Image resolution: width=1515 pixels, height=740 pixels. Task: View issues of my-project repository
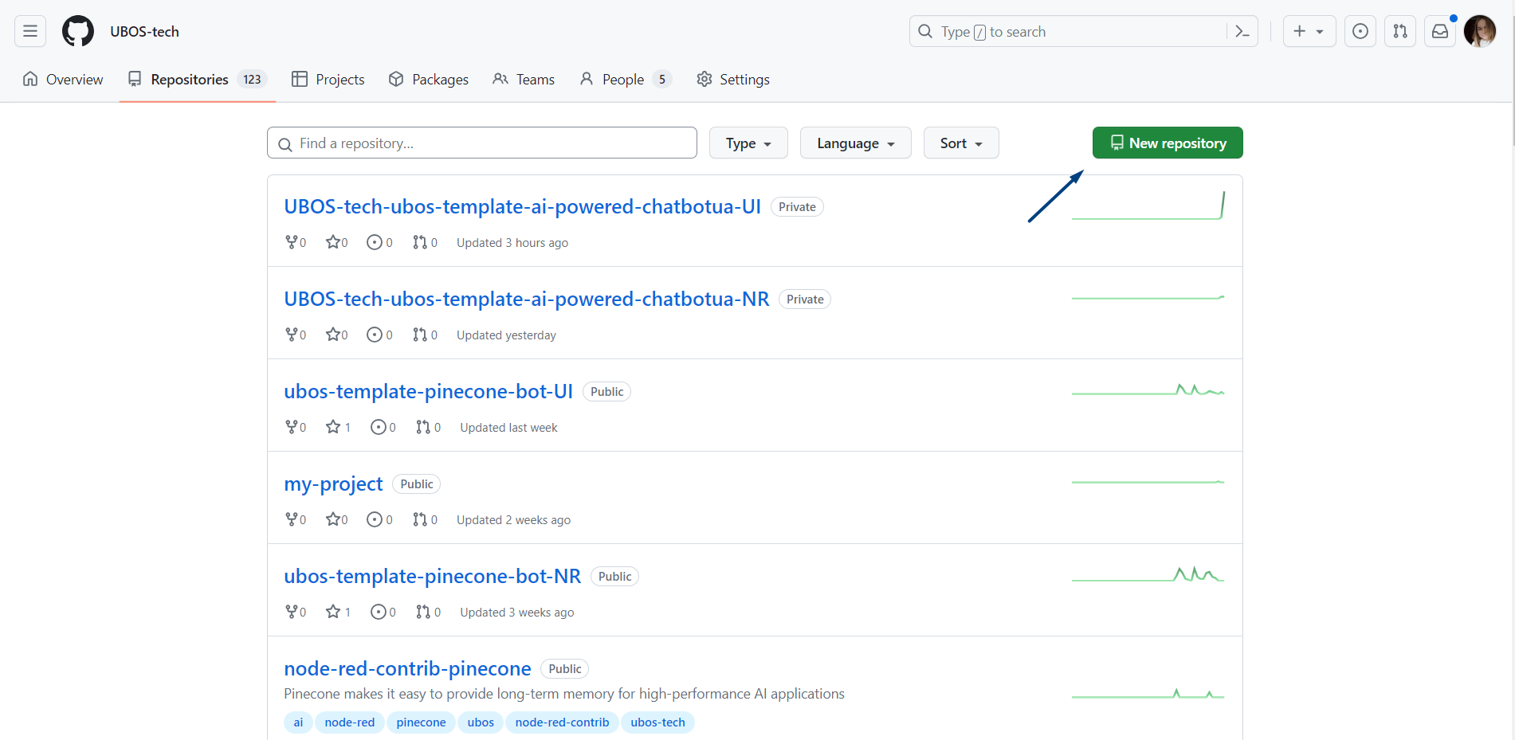[x=379, y=519]
